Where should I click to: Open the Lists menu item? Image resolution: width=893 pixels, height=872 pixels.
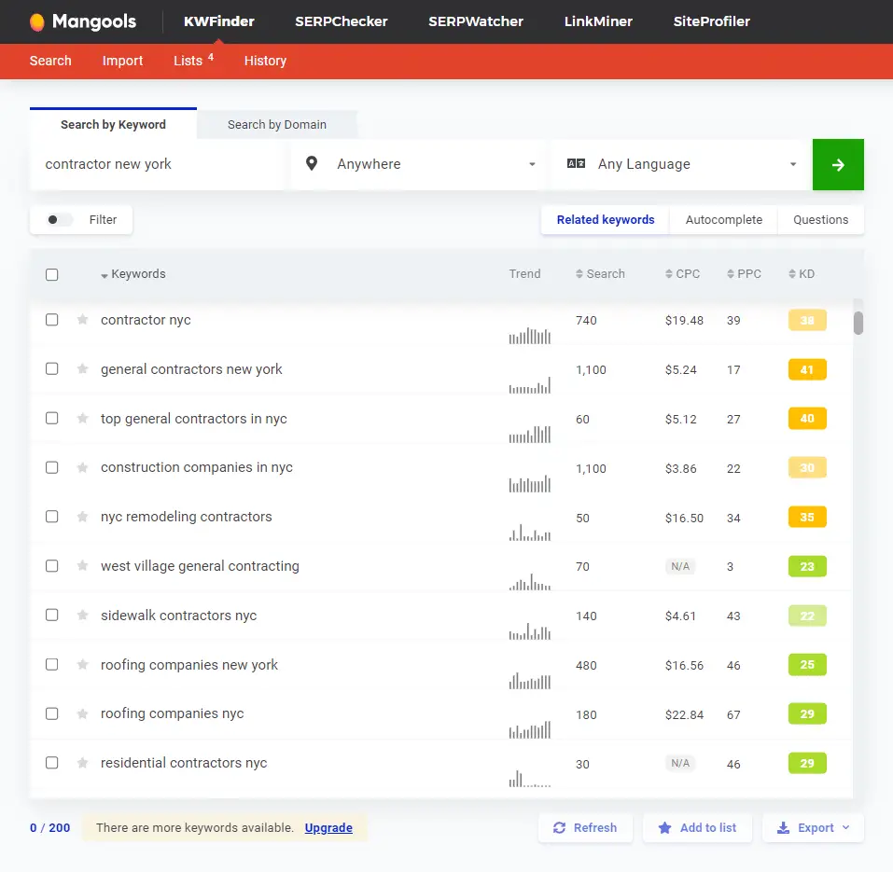pyautogui.click(x=193, y=61)
